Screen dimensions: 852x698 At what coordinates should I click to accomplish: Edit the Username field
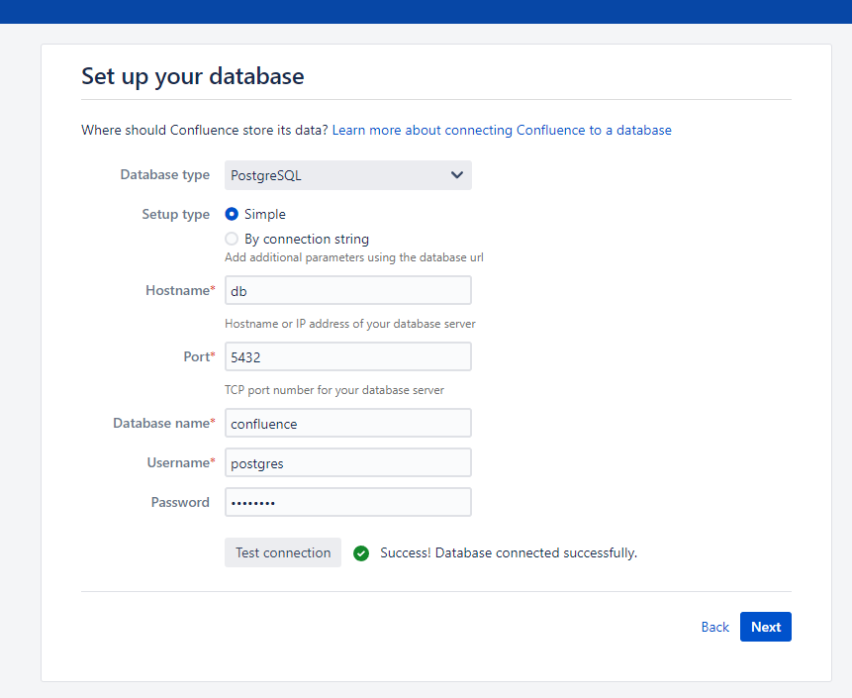[347, 462]
